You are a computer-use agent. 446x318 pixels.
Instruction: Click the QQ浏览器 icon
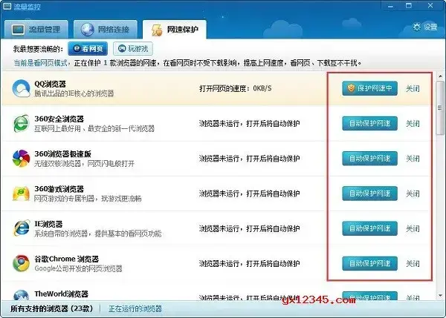(21, 88)
